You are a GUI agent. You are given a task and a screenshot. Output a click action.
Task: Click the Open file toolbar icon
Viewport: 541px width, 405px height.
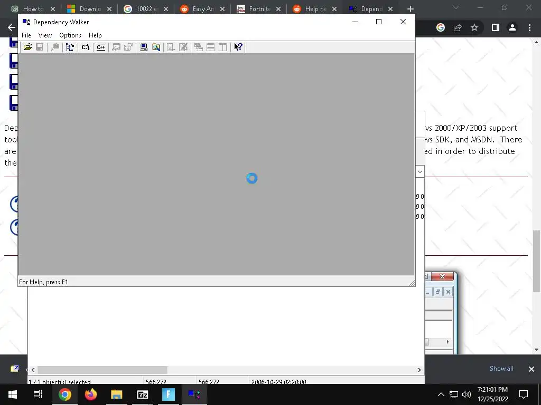(27, 47)
